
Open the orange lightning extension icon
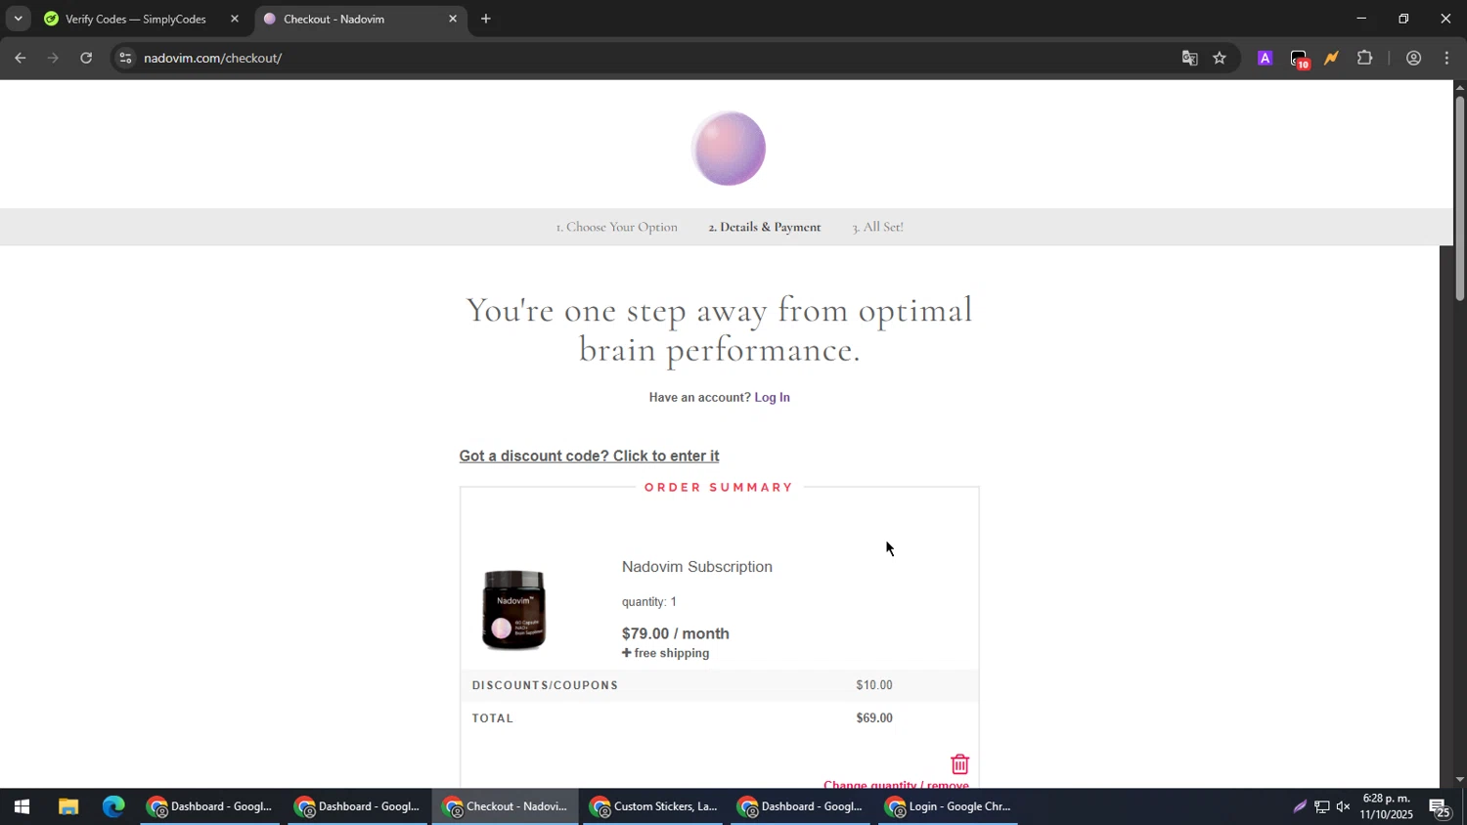[x=1331, y=59]
